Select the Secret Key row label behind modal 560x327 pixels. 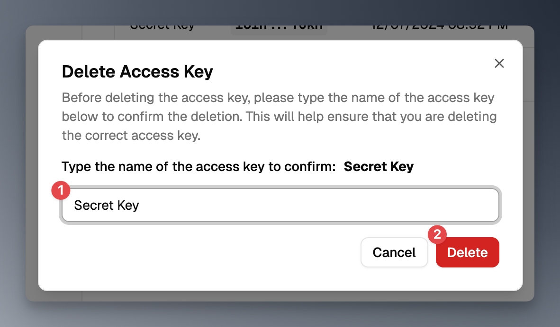tap(162, 26)
